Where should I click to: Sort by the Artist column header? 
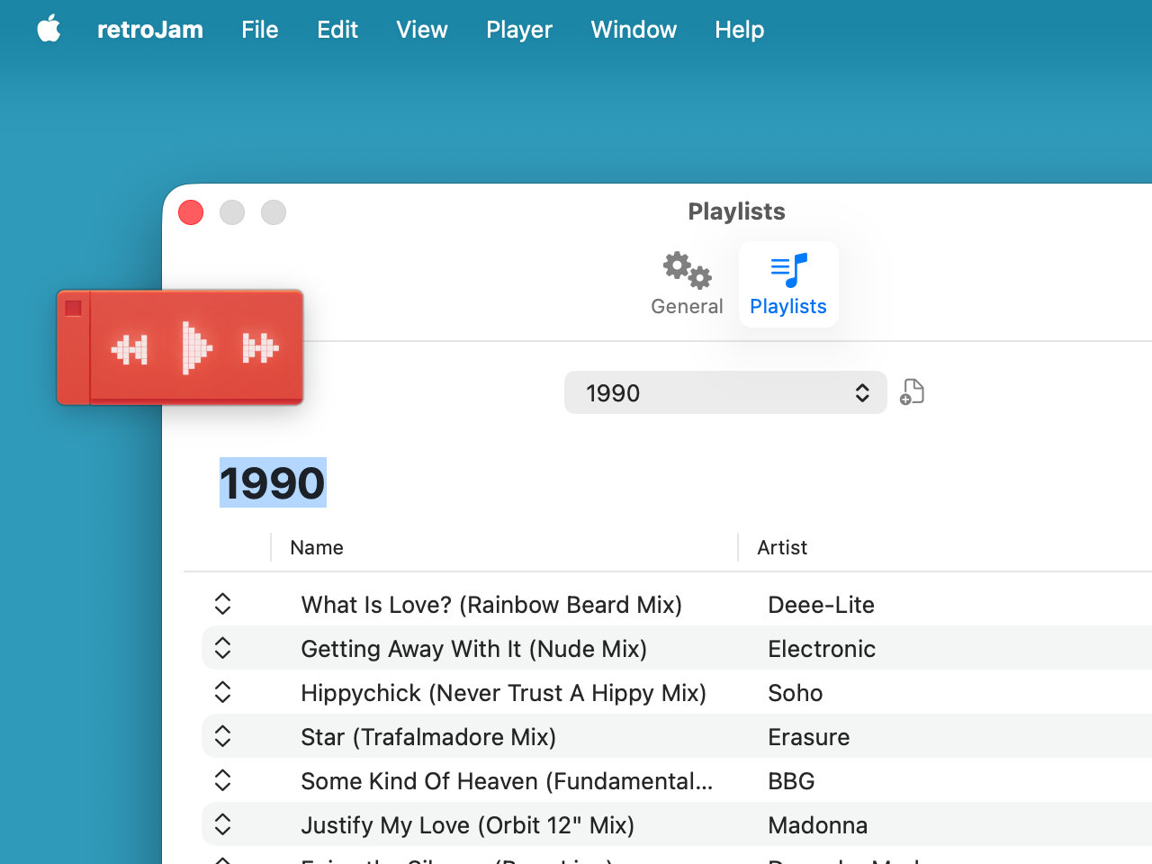[x=782, y=547]
